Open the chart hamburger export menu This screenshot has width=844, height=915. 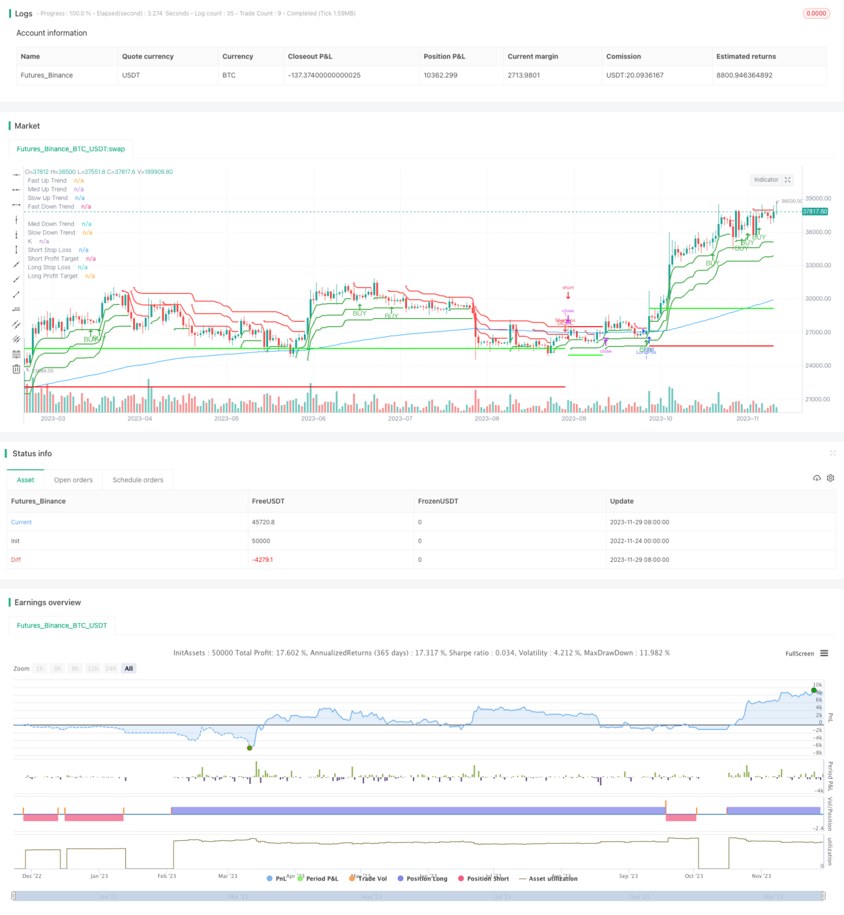824,653
